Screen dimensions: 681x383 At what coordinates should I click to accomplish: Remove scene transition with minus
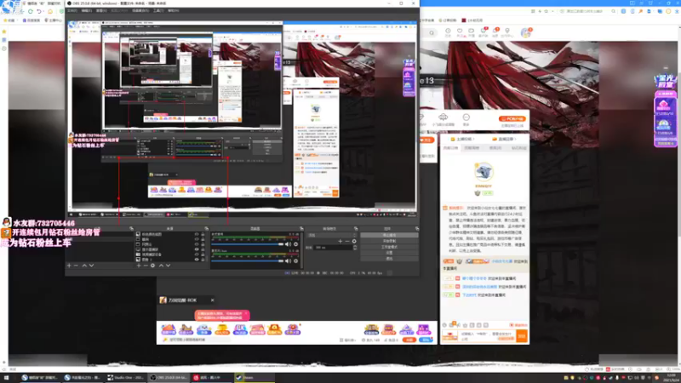[x=347, y=241]
